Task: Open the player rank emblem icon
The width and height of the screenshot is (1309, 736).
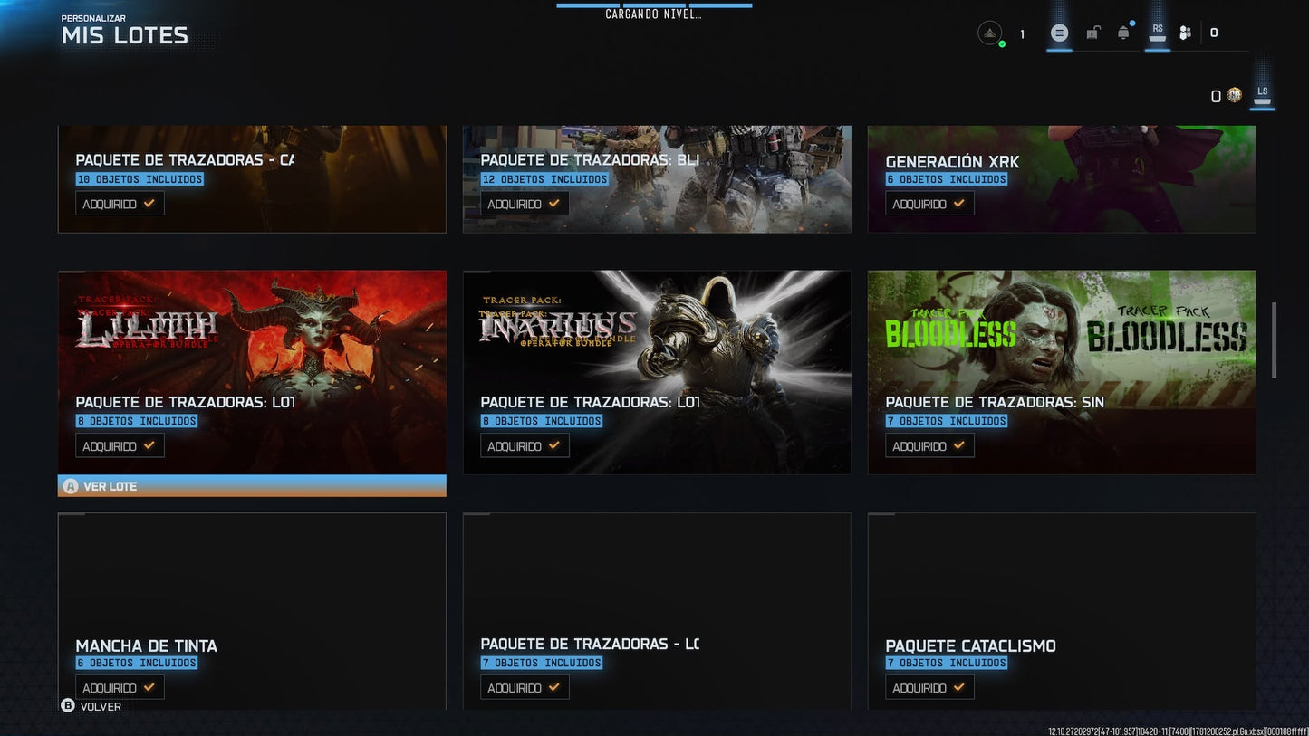Action: click(x=990, y=33)
